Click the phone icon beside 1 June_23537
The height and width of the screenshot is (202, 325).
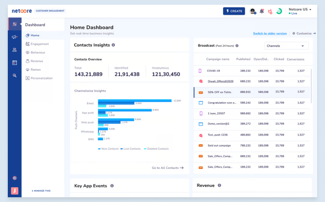point(201,114)
